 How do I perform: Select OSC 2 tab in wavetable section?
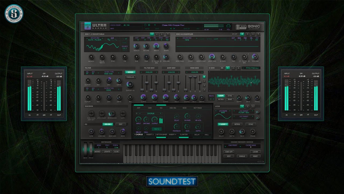[157, 34]
